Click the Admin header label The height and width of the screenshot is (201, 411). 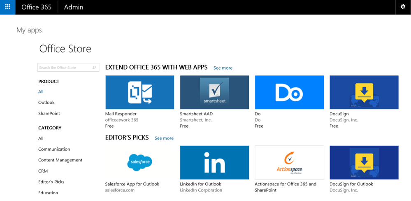[74, 7]
